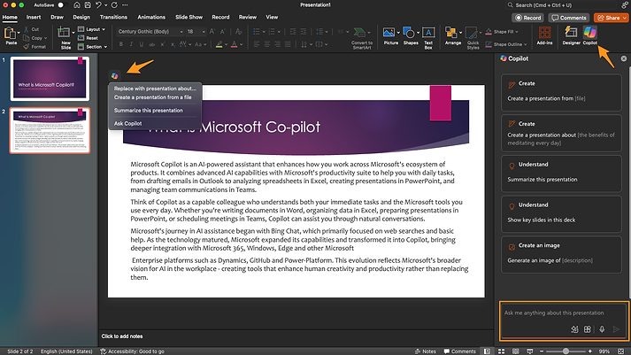The height and width of the screenshot is (355, 631).
Task: Open Copilot from the ribbon
Action: (x=590, y=35)
